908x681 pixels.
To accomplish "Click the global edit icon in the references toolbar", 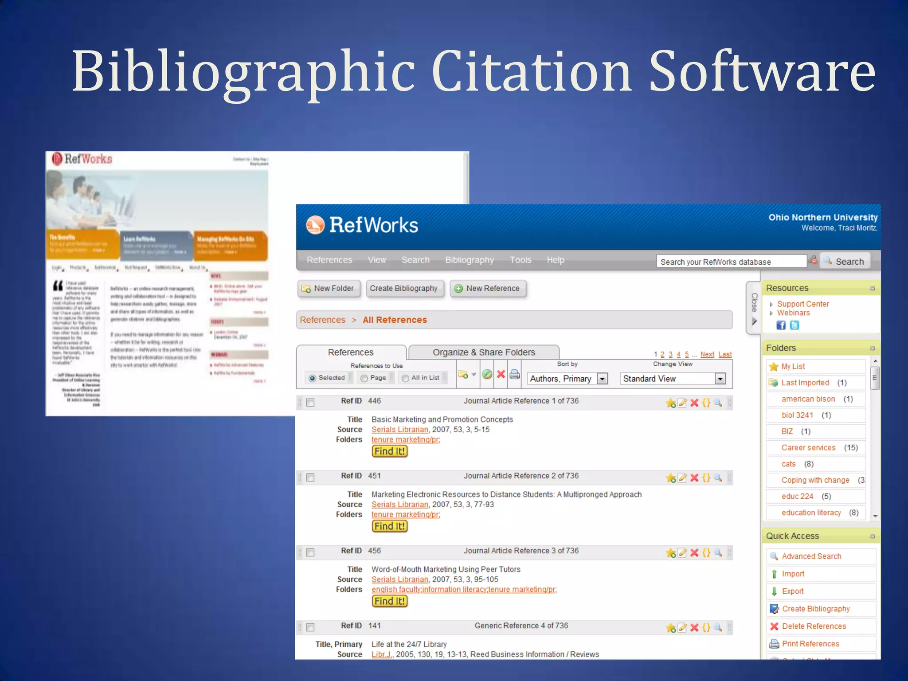I will click(x=487, y=375).
